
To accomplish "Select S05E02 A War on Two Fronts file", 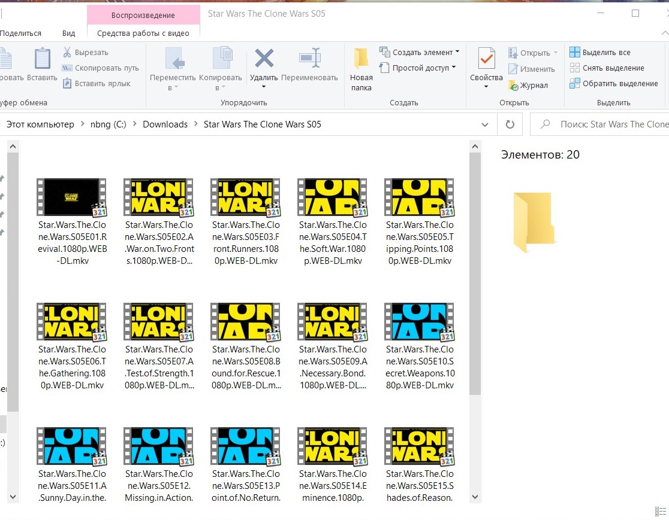I will click(159, 223).
